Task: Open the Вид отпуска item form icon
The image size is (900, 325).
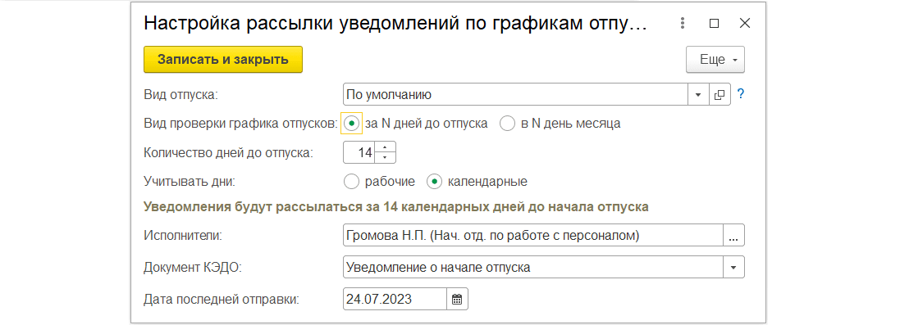Action: pos(720,95)
